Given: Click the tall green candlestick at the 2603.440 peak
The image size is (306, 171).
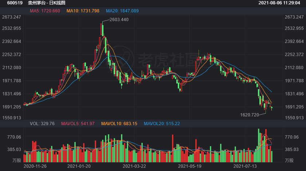Looking at the screenshot, I should (103, 30).
